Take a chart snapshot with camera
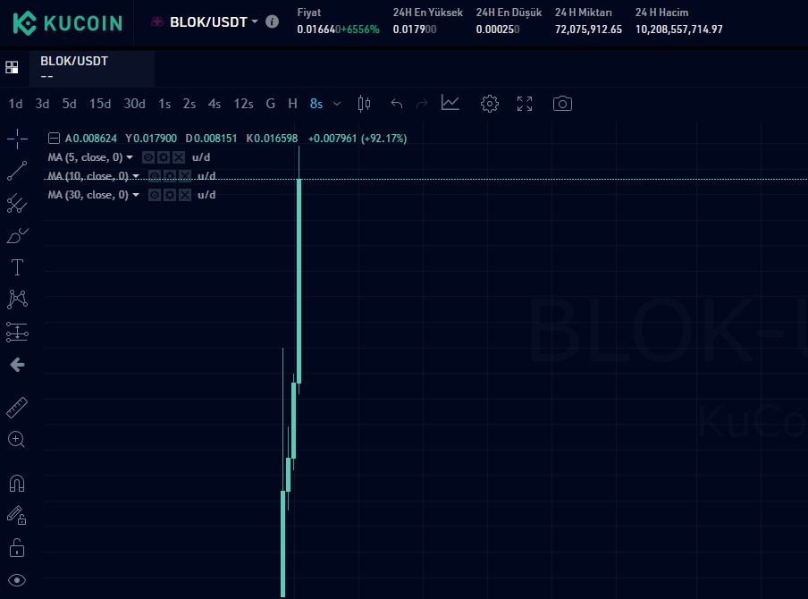This screenshot has height=599, width=808. click(562, 104)
